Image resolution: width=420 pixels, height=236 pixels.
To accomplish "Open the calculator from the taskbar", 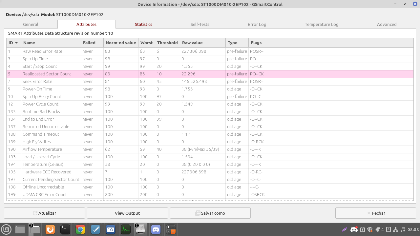I will [x=171, y=229].
